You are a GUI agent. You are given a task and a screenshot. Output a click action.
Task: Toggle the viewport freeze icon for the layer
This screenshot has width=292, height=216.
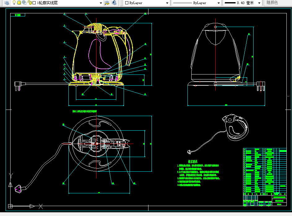pos(24,2)
